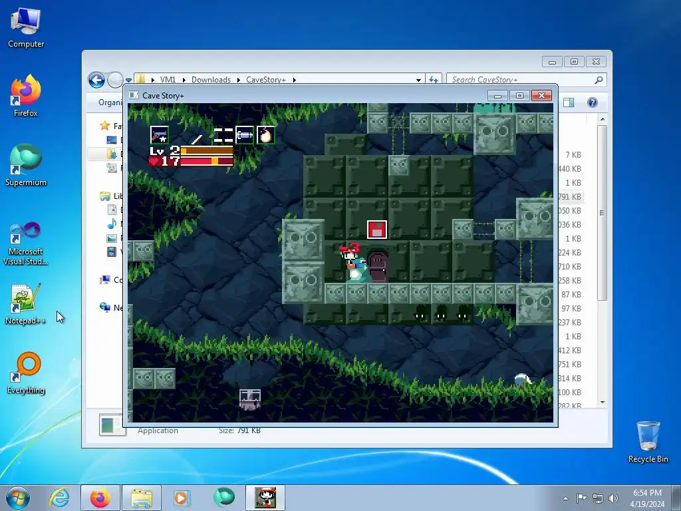Click the Show desktop strip on the taskbar

(676, 498)
